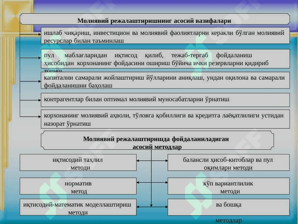Click the box "капитални самарали жойлаштириш йўлларини аниқлаш"
Screen dimensions: 298x224
(x=165, y=80)
